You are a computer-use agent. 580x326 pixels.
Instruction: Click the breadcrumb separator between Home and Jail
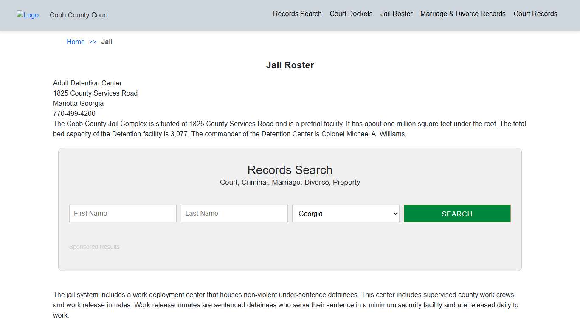point(93,42)
